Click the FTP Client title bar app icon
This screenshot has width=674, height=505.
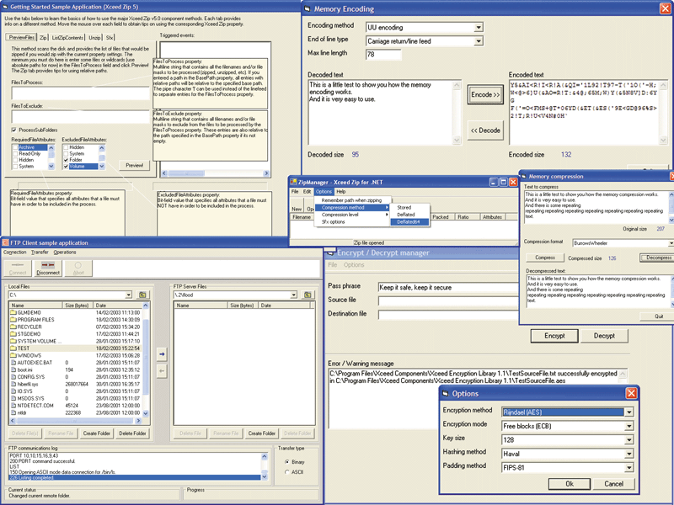point(6,242)
